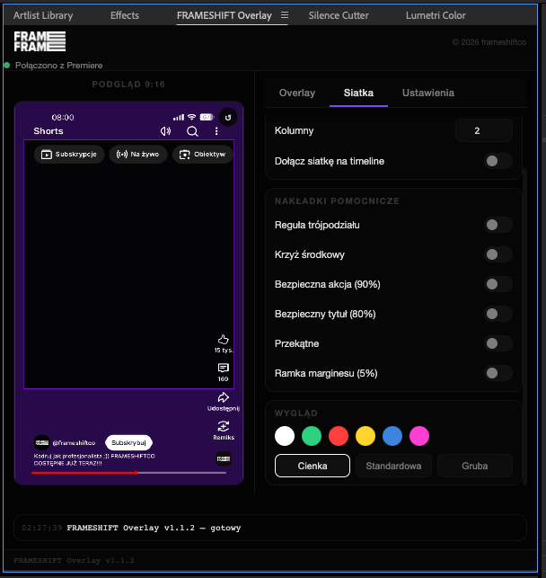This screenshot has width=546, height=578.
Task: Click the audio thumbnail square in preview
Action: 224,459
